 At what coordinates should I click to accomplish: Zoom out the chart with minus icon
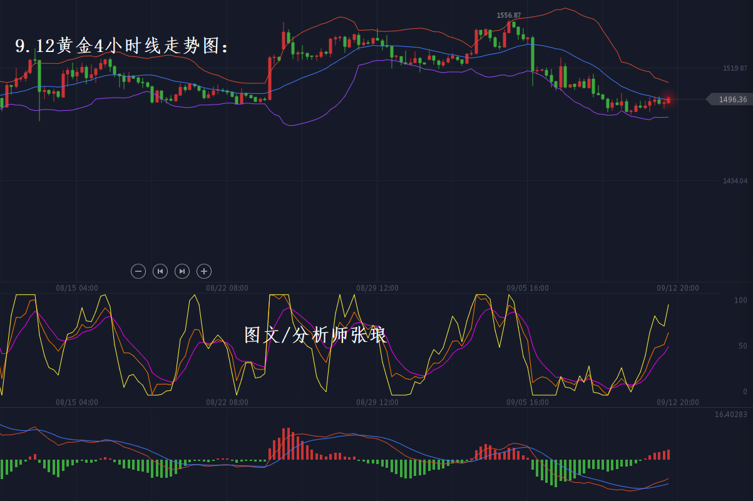(138, 271)
